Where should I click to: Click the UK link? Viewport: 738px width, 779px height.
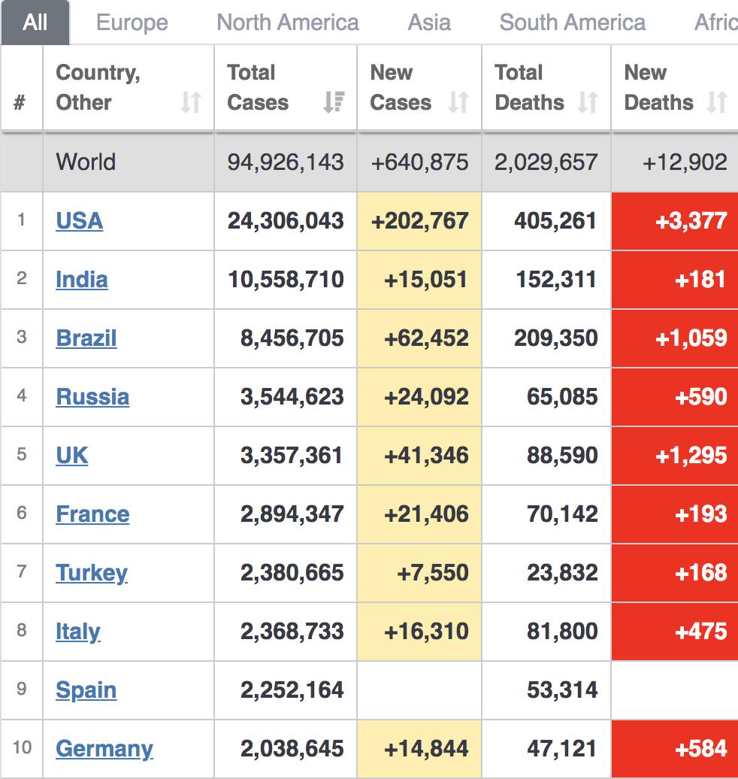tap(71, 456)
